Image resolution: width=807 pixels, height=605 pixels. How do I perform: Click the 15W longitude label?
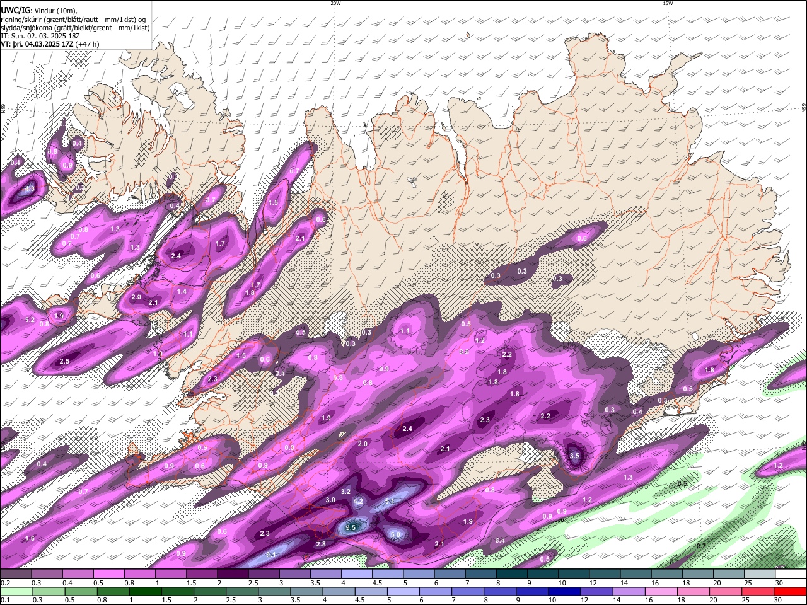tap(668, 3)
